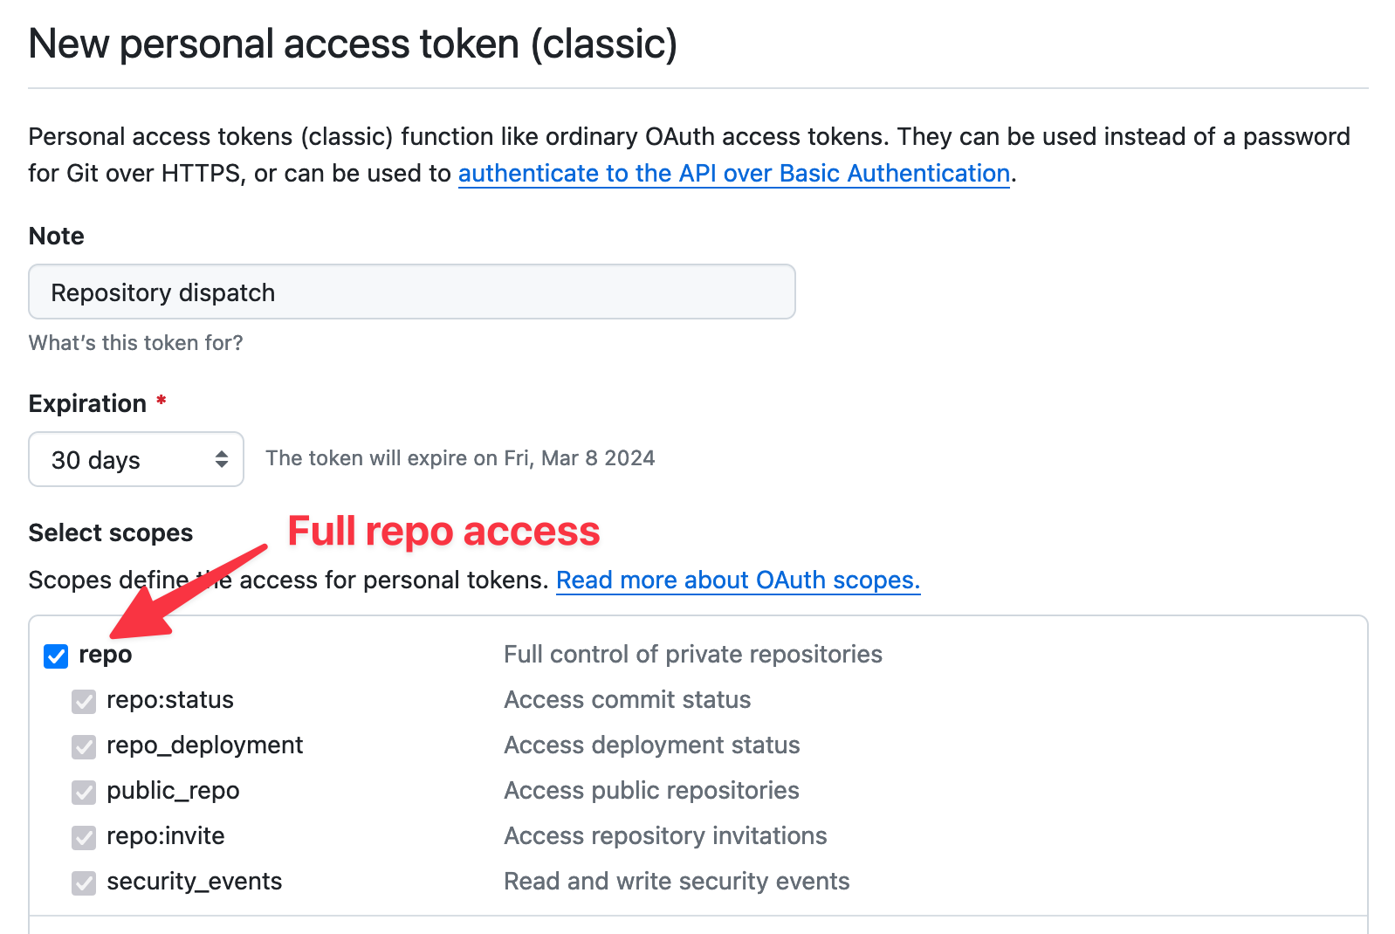Click the Full control of private repositories description
Screen dimensions: 1395x934
point(692,655)
